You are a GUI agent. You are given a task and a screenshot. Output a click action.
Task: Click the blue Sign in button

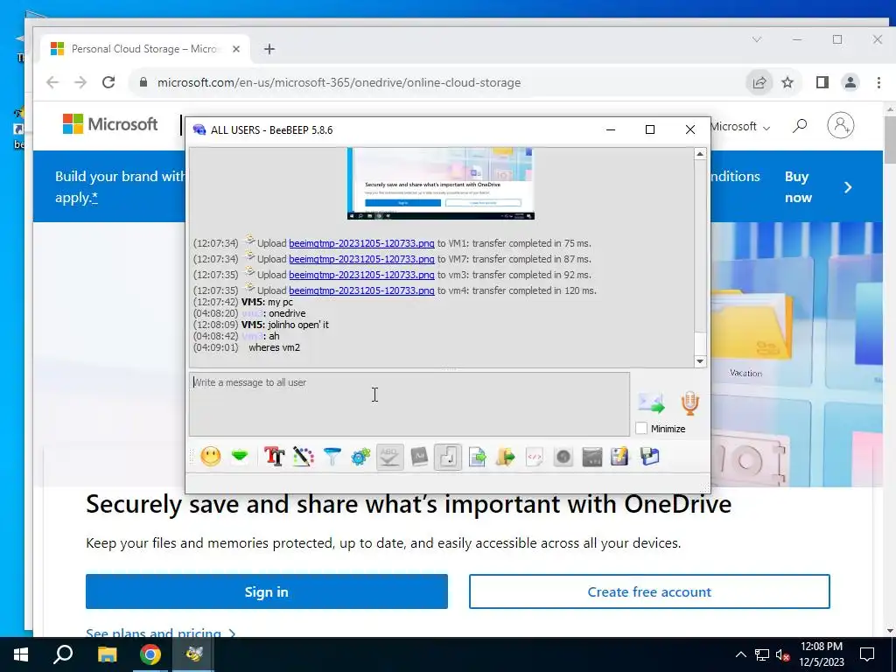pyautogui.click(x=266, y=591)
